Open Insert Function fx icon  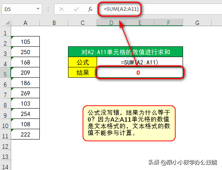(x=90, y=9)
